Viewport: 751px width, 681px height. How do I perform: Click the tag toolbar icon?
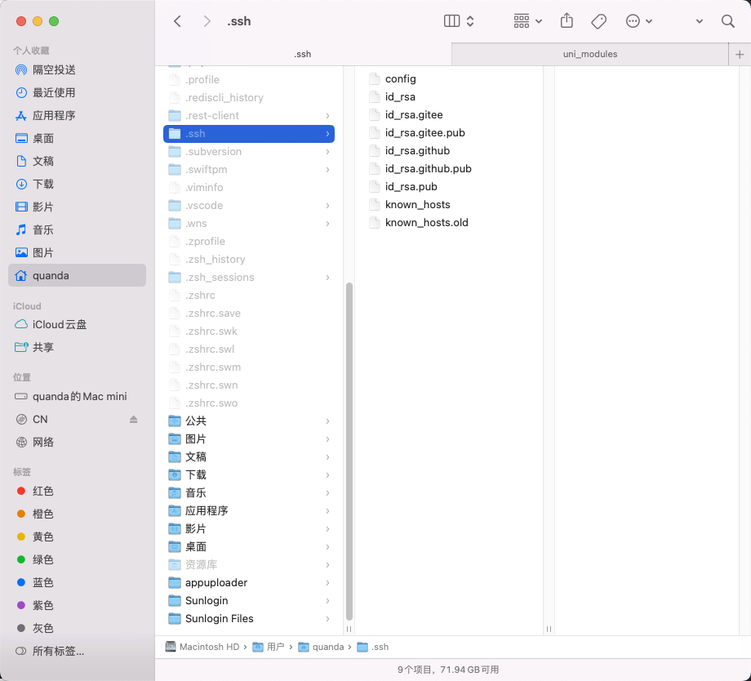(x=598, y=21)
